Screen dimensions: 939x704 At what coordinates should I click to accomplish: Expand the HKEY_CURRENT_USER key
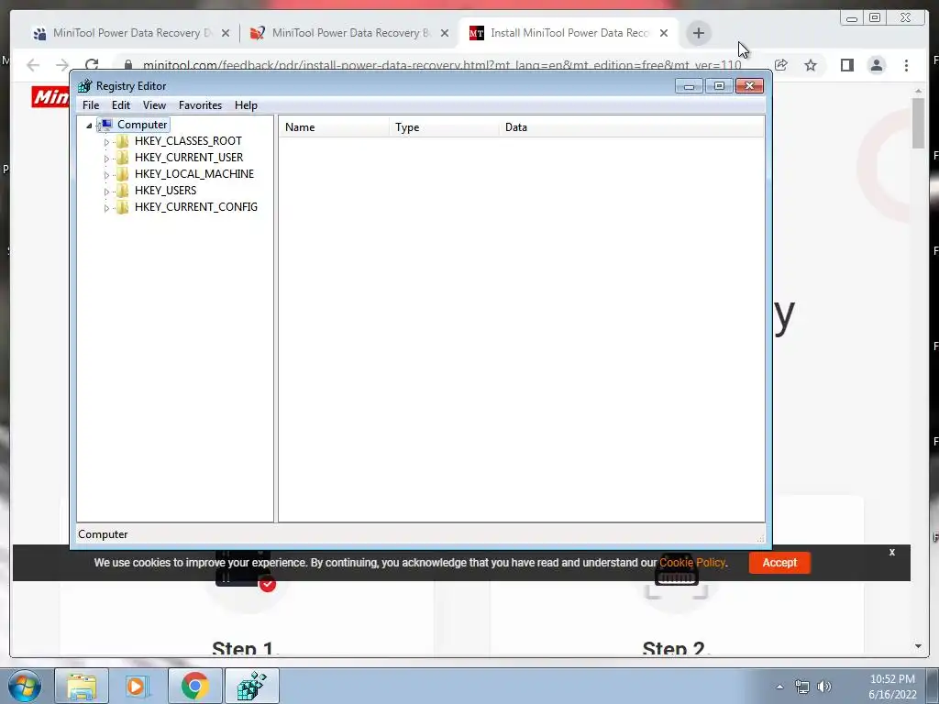[x=106, y=158]
